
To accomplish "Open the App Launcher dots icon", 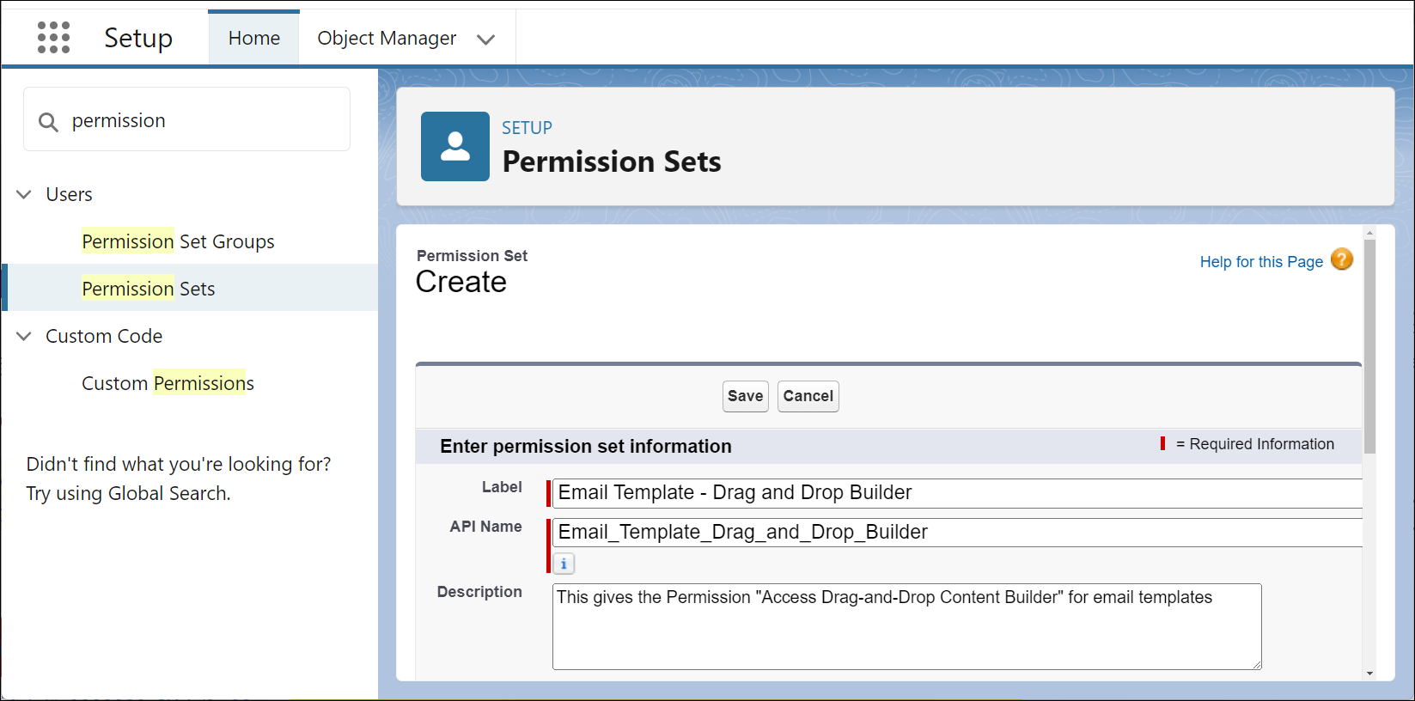I will click(x=53, y=38).
